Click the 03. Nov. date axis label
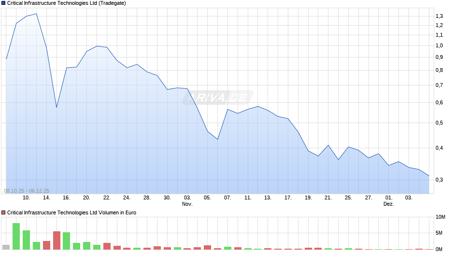454x254 pixels. click(x=187, y=201)
